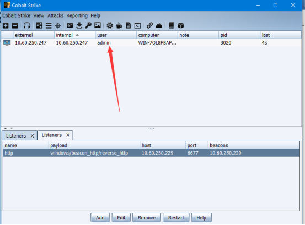Open credentials view icon
This screenshot has width=305, height=225.
point(69,25)
